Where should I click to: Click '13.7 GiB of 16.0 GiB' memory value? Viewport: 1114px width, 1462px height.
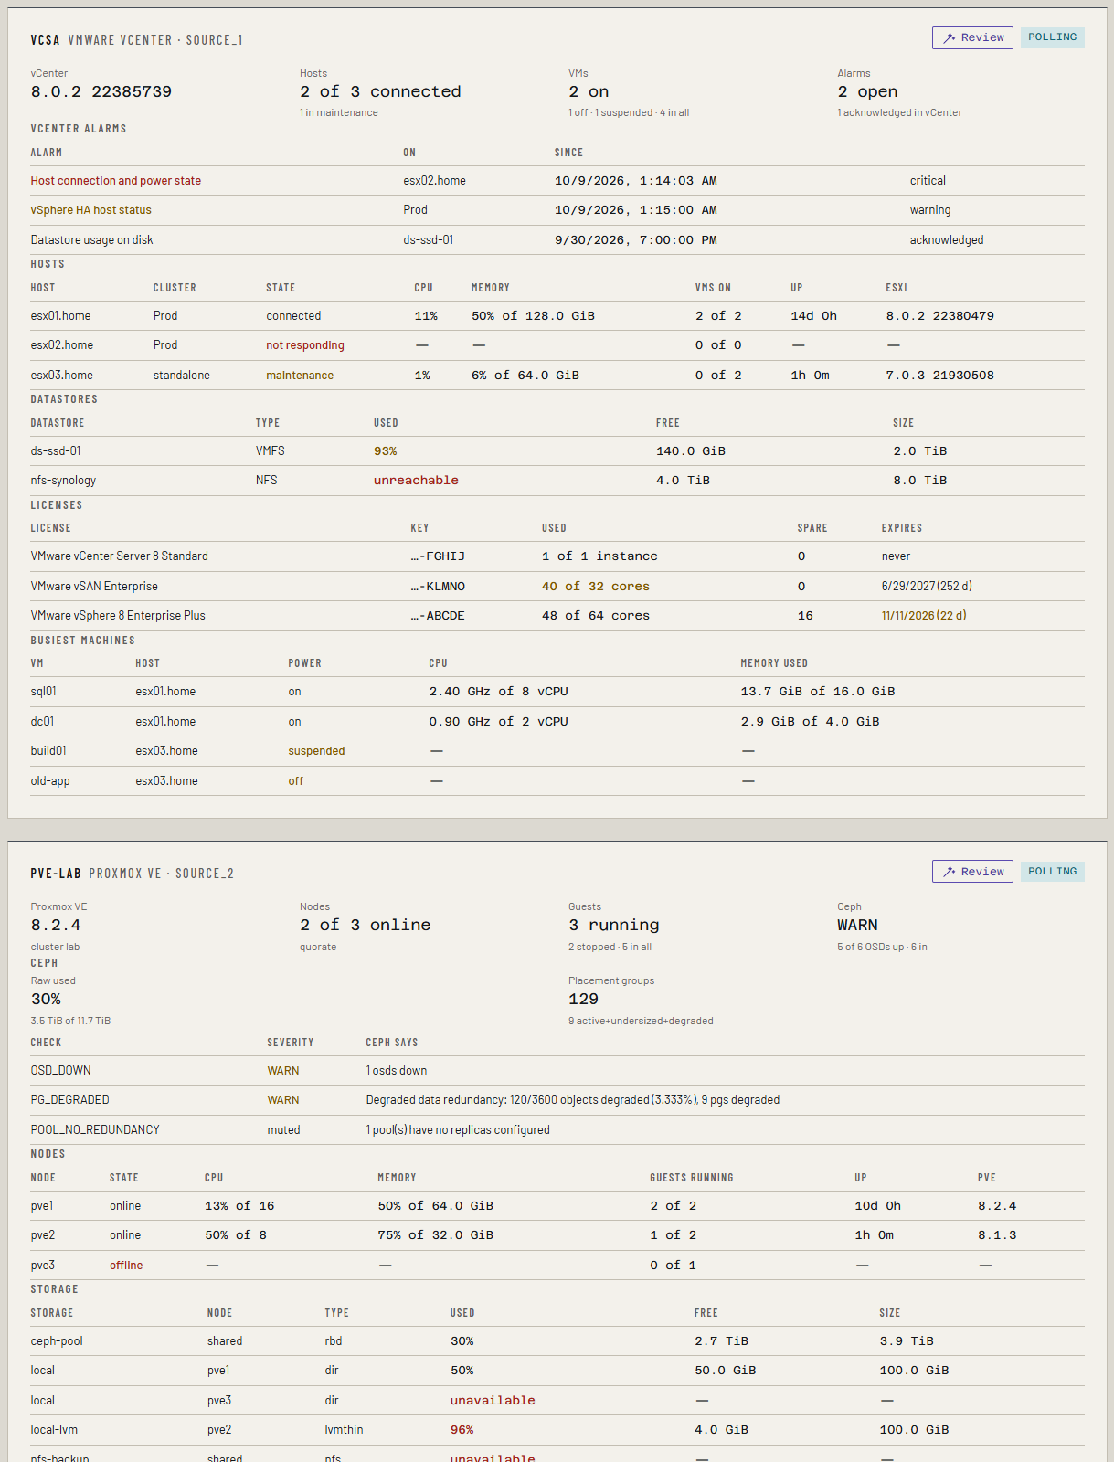pos(818,692)
